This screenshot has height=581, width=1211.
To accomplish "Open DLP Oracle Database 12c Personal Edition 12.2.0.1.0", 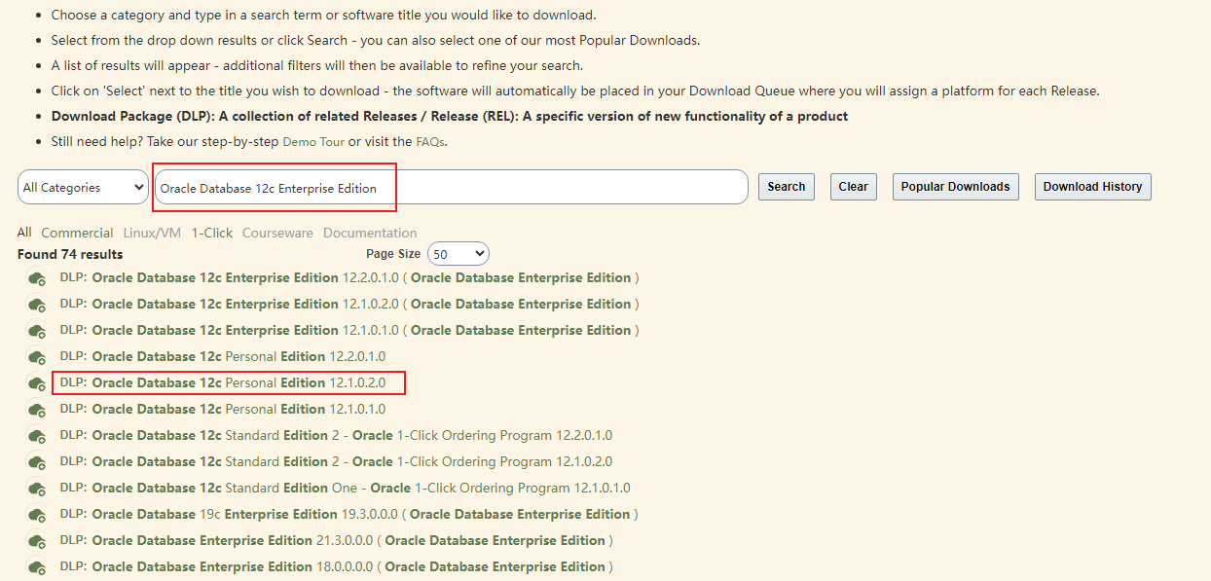I will point(223,357).
